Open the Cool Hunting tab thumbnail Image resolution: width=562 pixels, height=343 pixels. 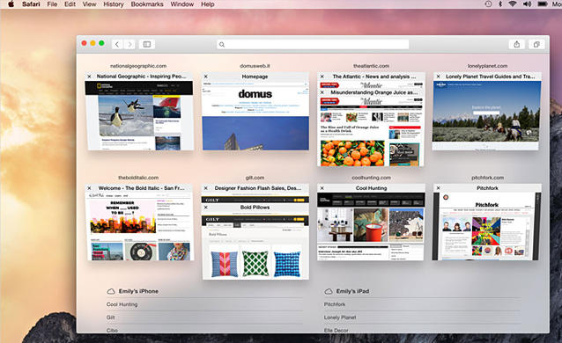(371, 226)
